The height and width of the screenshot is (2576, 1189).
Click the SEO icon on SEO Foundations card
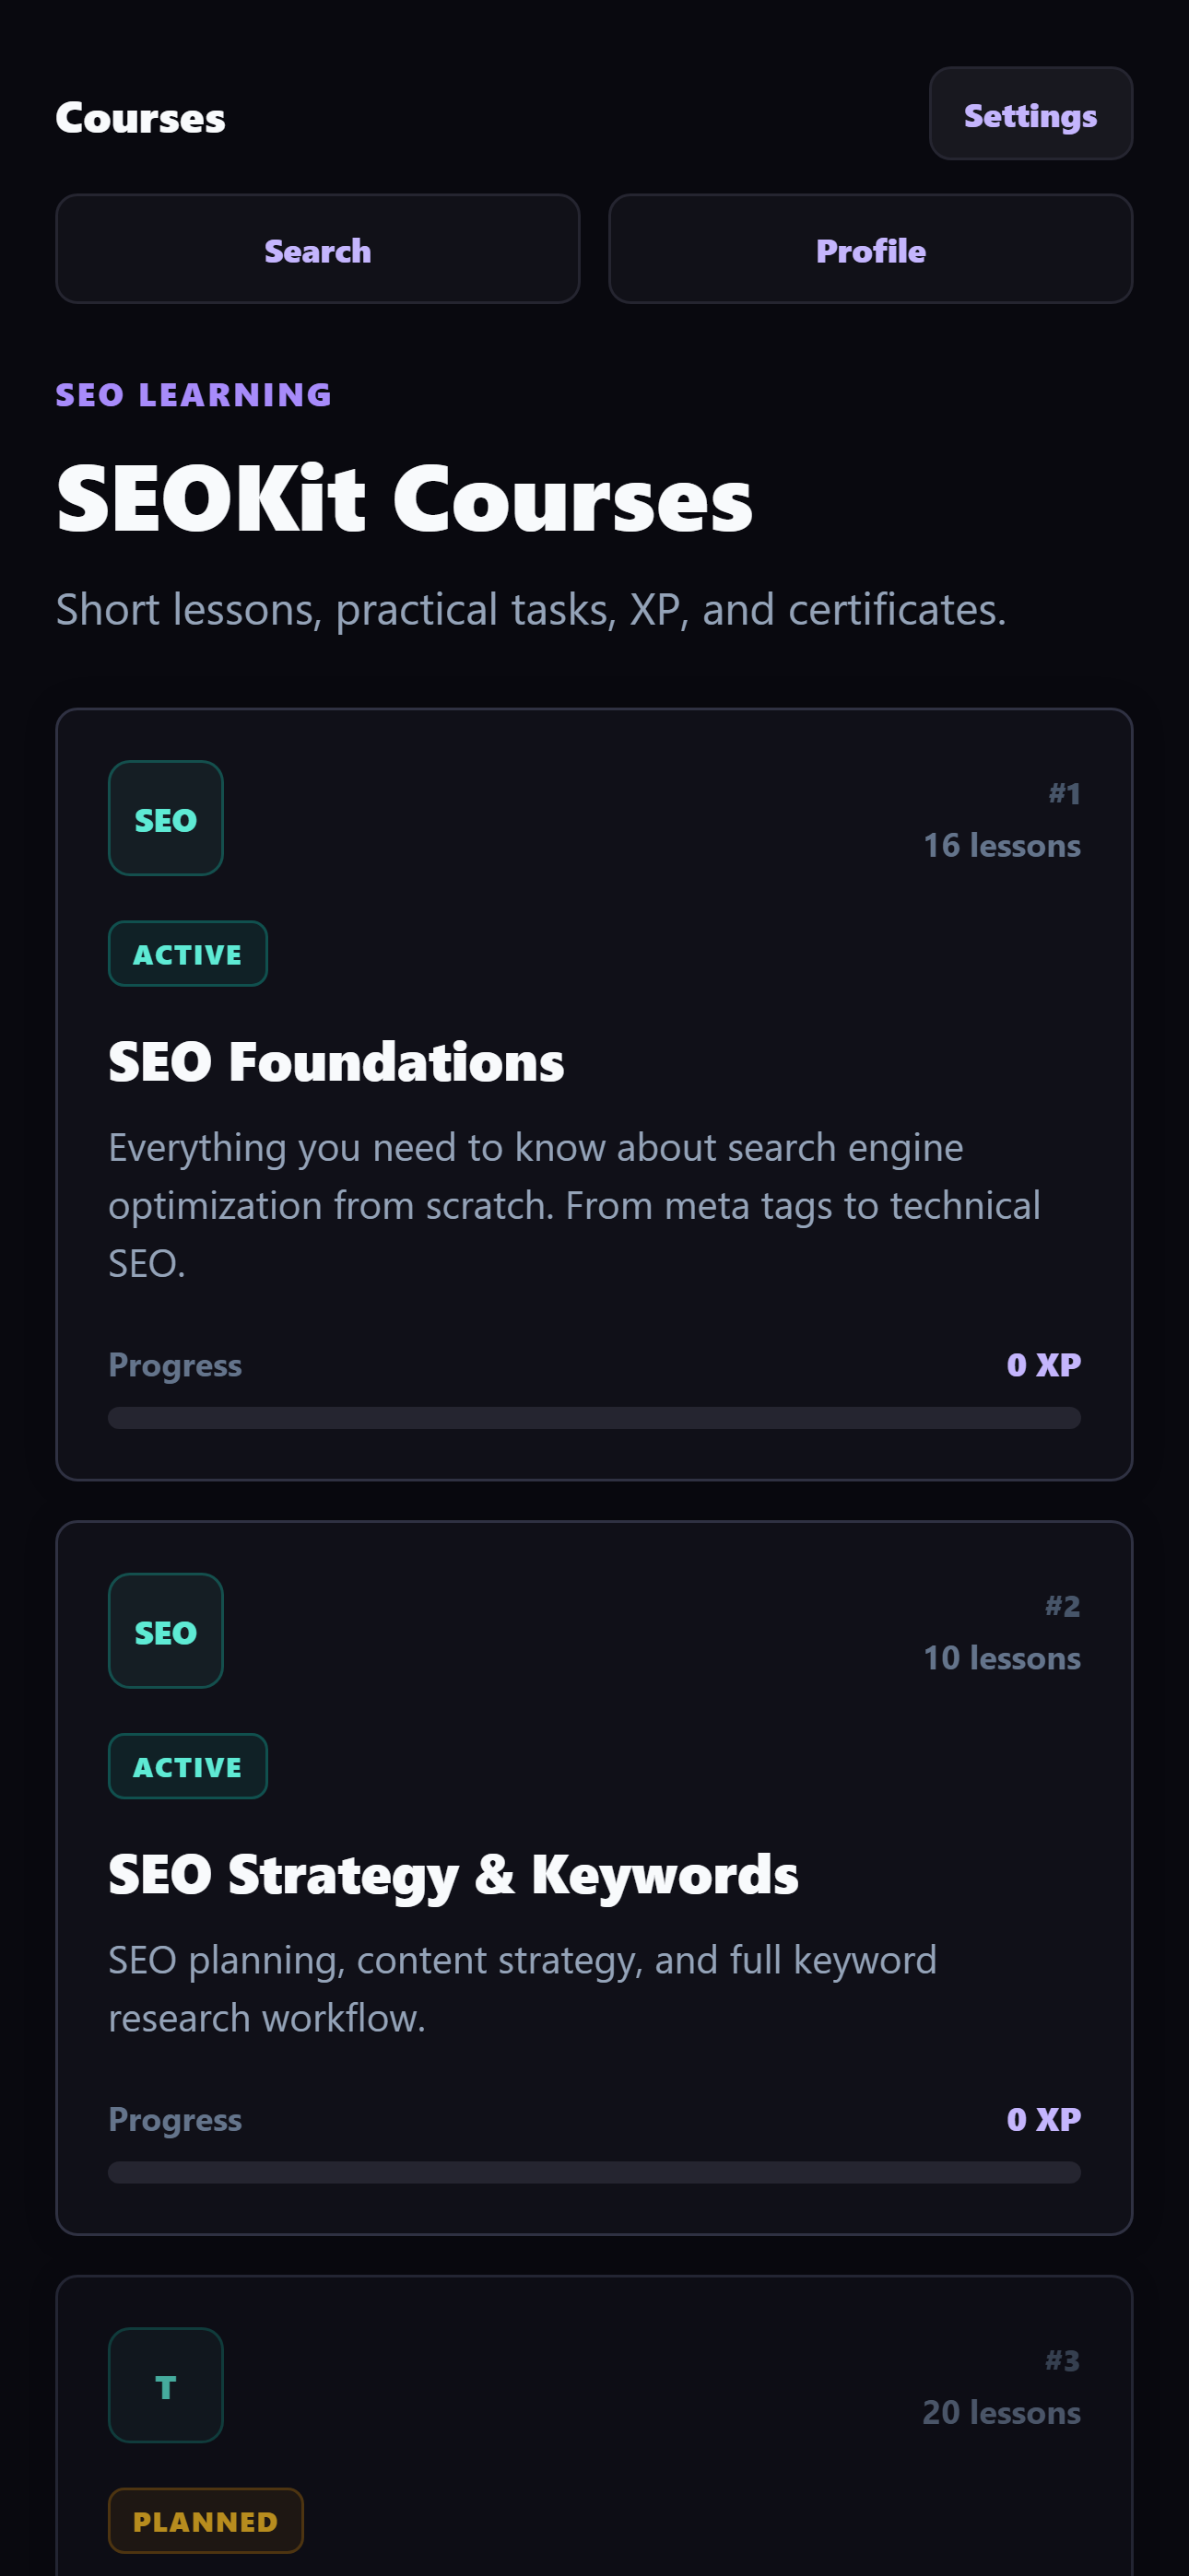tap(165, 818)
